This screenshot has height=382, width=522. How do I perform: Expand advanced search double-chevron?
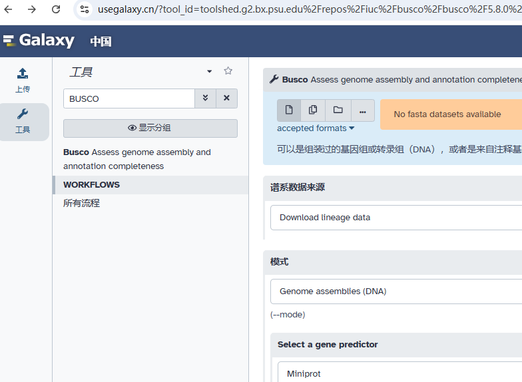tap(205, 98)
